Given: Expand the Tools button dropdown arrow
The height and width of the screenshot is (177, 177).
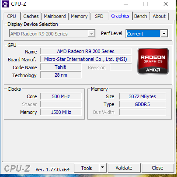Looking at the screenshot, I should (103, 168).
